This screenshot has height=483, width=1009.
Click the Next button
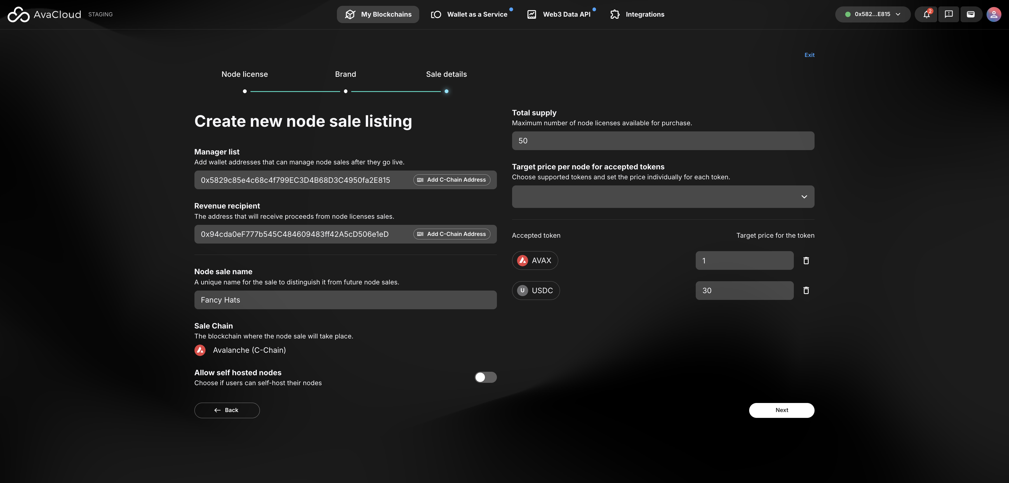[782, 410]
